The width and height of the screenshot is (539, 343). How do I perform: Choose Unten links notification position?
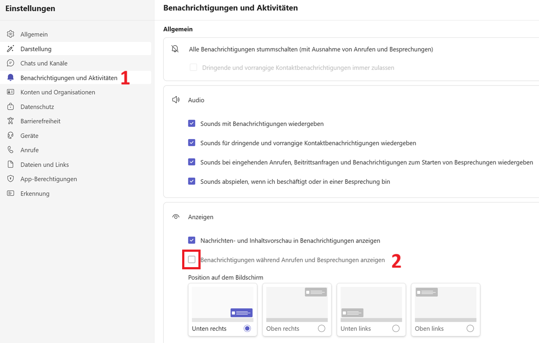pyautogui.click(x=395, y=329)
